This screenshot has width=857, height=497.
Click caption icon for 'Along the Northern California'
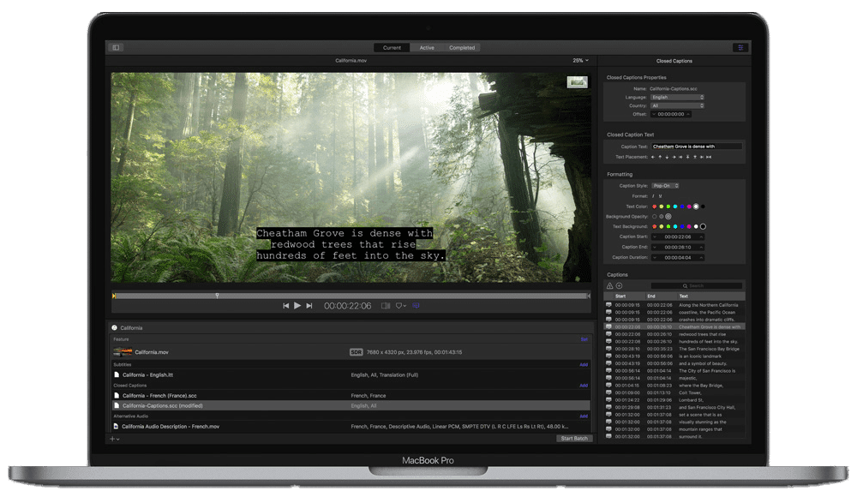point(608,305)
